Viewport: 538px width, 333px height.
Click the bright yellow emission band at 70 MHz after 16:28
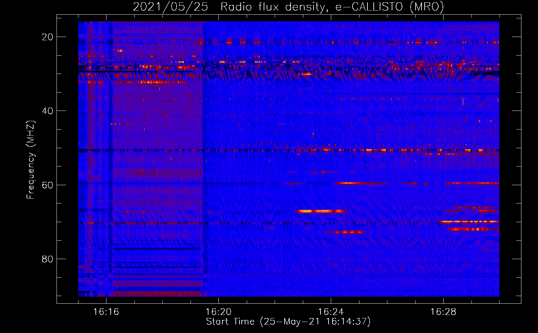[470, 221]
